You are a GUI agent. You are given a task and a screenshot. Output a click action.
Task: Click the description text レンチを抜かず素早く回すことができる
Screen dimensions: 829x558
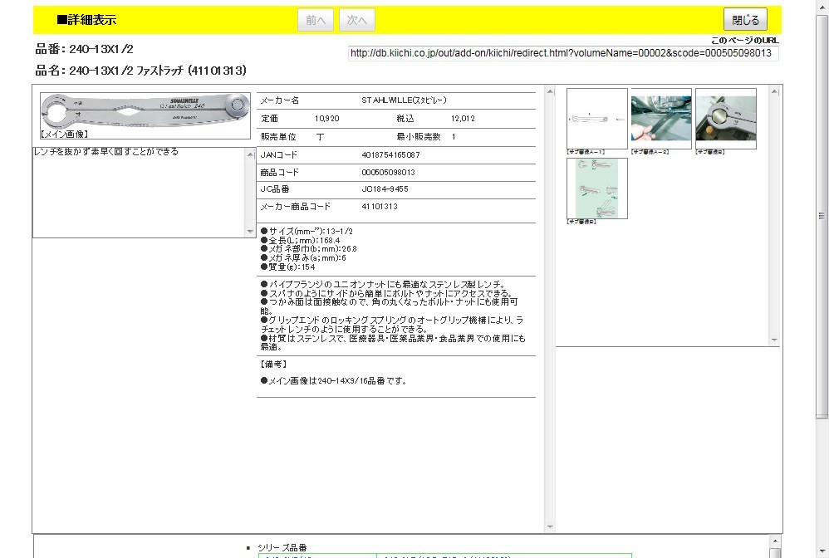pos(106,152)
